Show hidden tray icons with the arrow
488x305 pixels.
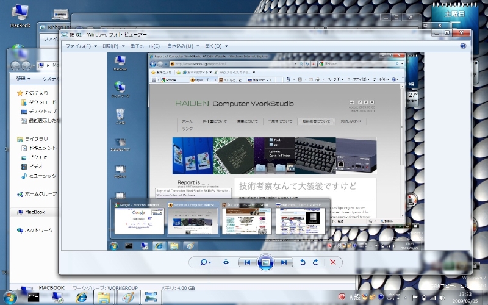pyautogui.click(x=406, y=298)
